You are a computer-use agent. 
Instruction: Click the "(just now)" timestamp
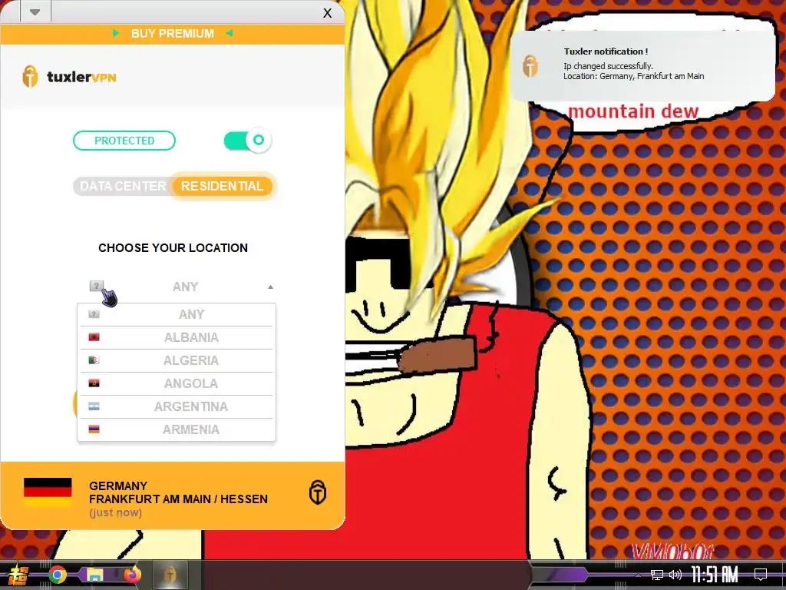[115, 512]
